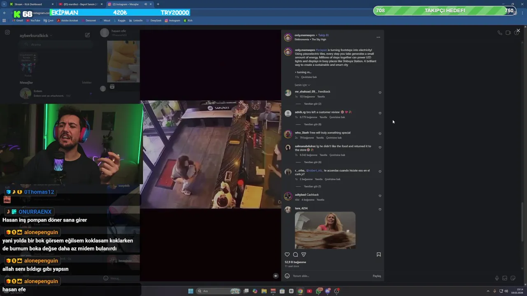Open the only.memespro avatar in post header
Viewport: 527px width, 296px height.
[288, 37]
